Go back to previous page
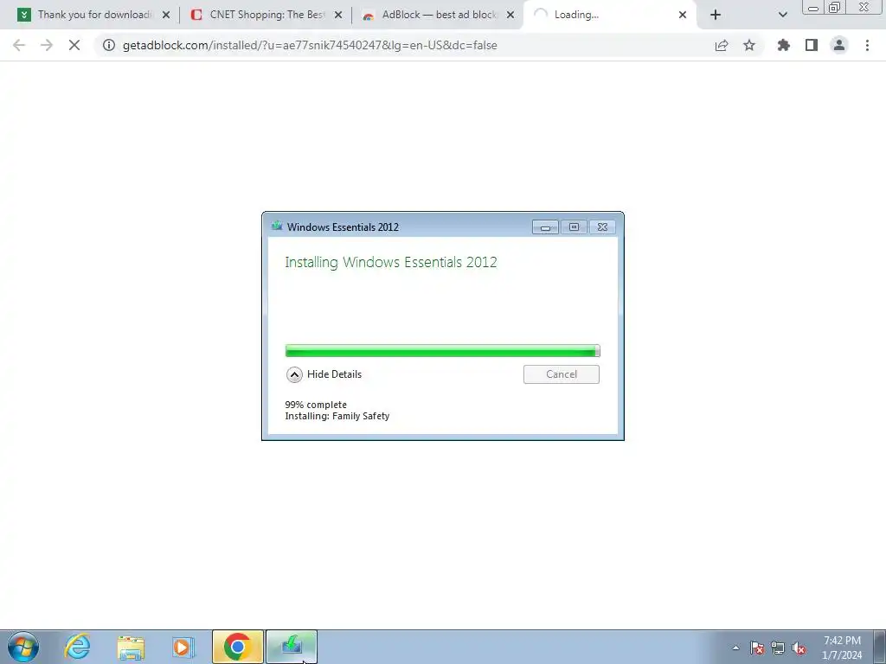The width and height of the screenshot is (886, 664). pyautogui.click(x=19, y=45)
